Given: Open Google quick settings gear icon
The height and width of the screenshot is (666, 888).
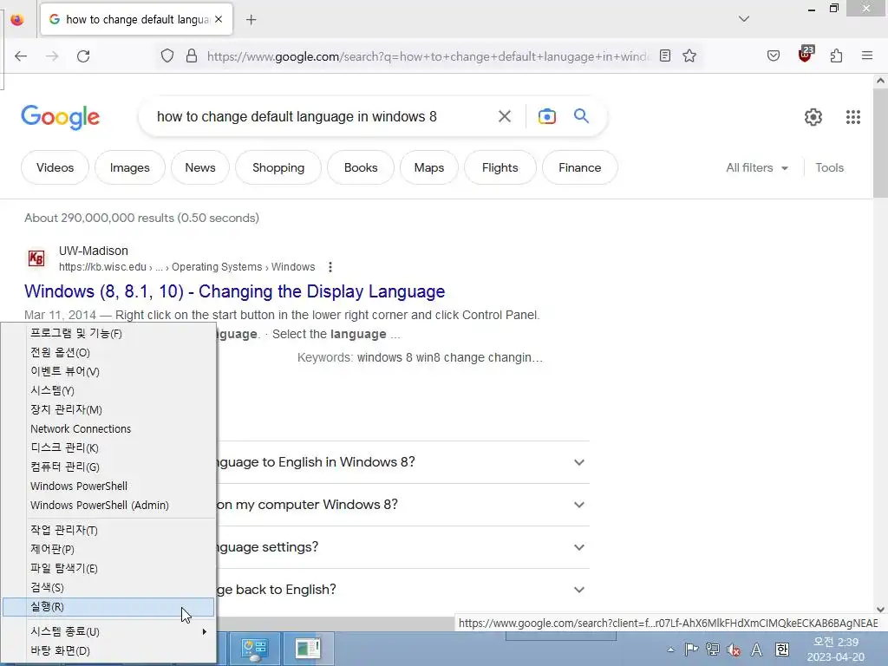Looking at the screenshot, I should pyautogui.click(x=813, y=117).
